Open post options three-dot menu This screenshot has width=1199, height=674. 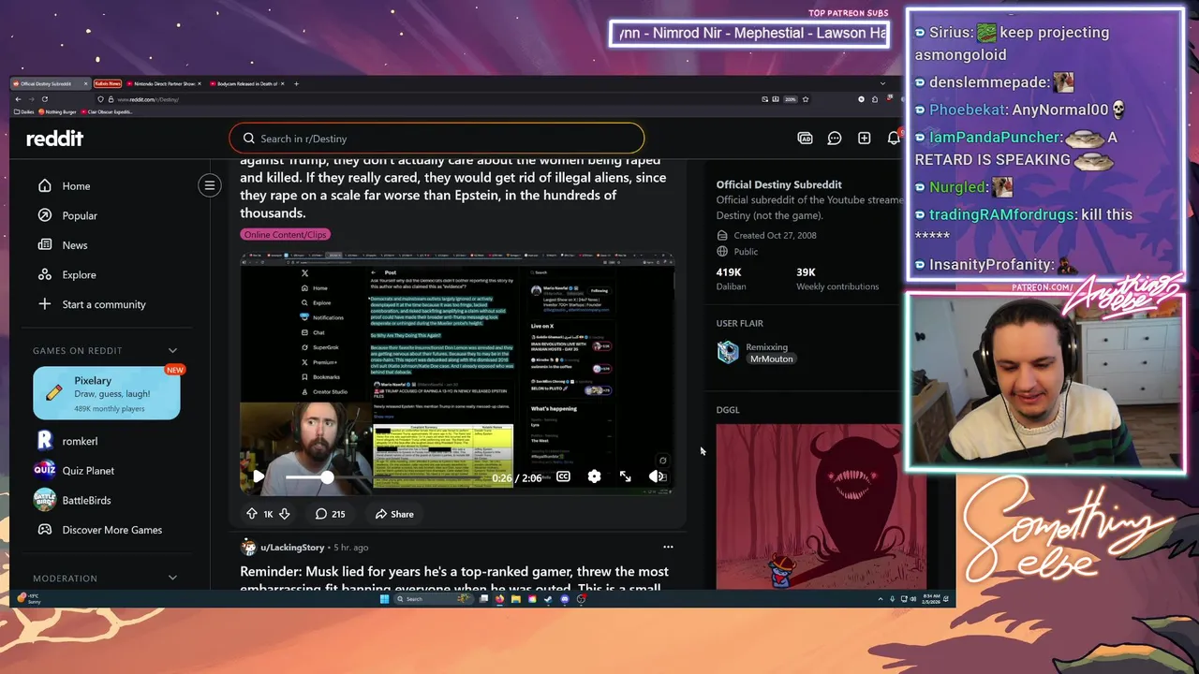(x=668, y=547)
